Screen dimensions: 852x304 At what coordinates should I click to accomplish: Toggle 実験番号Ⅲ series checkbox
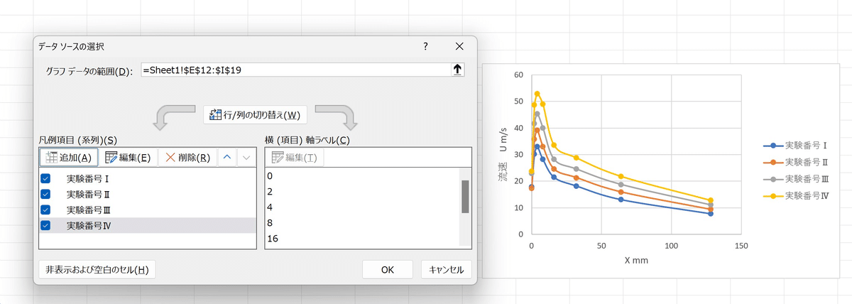click(x=46, y=210)
